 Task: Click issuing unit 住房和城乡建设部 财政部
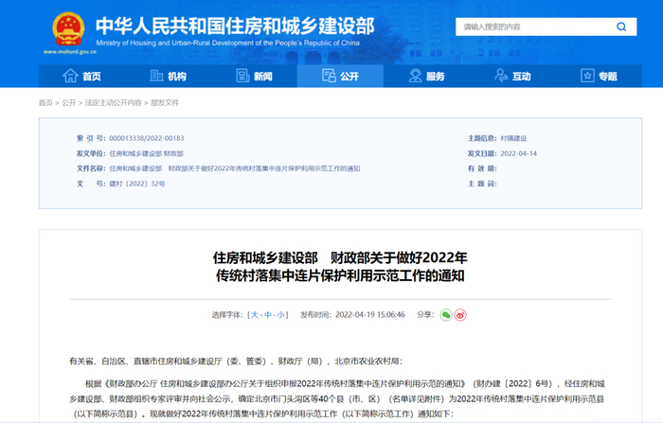pyautogui.click(x=147, y=153)
